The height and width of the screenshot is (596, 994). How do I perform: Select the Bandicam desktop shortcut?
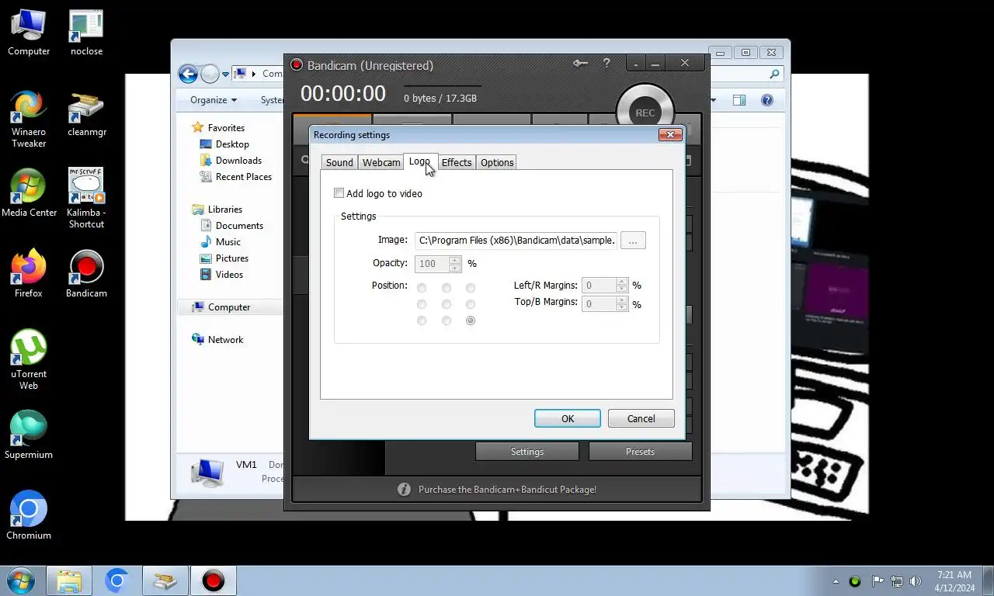coord(86,275)
